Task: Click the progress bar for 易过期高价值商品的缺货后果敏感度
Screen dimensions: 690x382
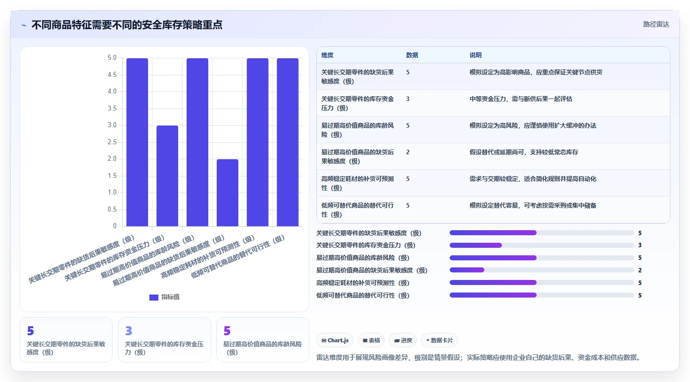Action: (x=542, y=270)
